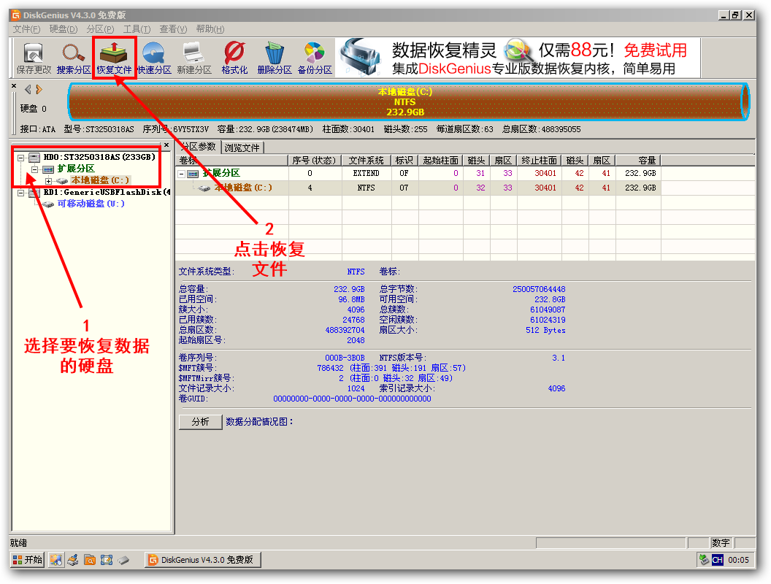
Task: Click the orange folder quick launch icon
Action: pos(90,559)
